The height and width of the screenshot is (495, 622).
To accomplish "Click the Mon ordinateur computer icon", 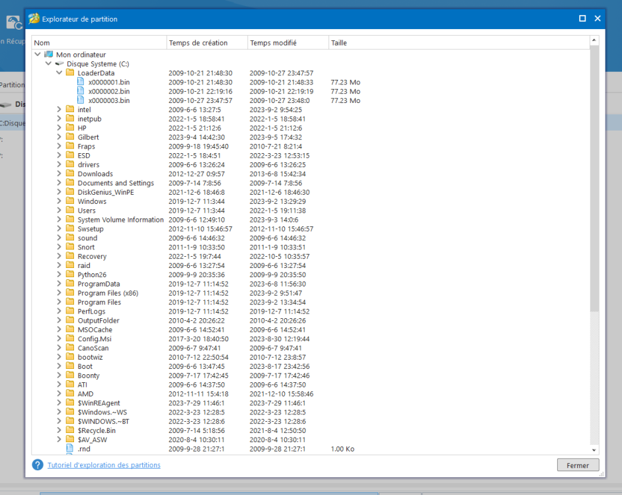I will (x=48, y=55).
